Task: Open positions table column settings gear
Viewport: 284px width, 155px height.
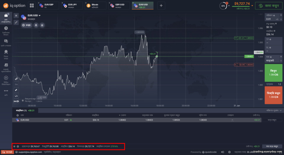Action: tap(17, 115)
